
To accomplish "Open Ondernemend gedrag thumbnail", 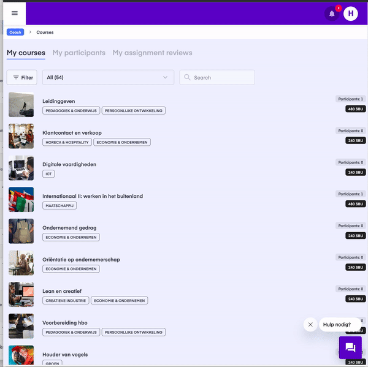I will coord(21,231).
